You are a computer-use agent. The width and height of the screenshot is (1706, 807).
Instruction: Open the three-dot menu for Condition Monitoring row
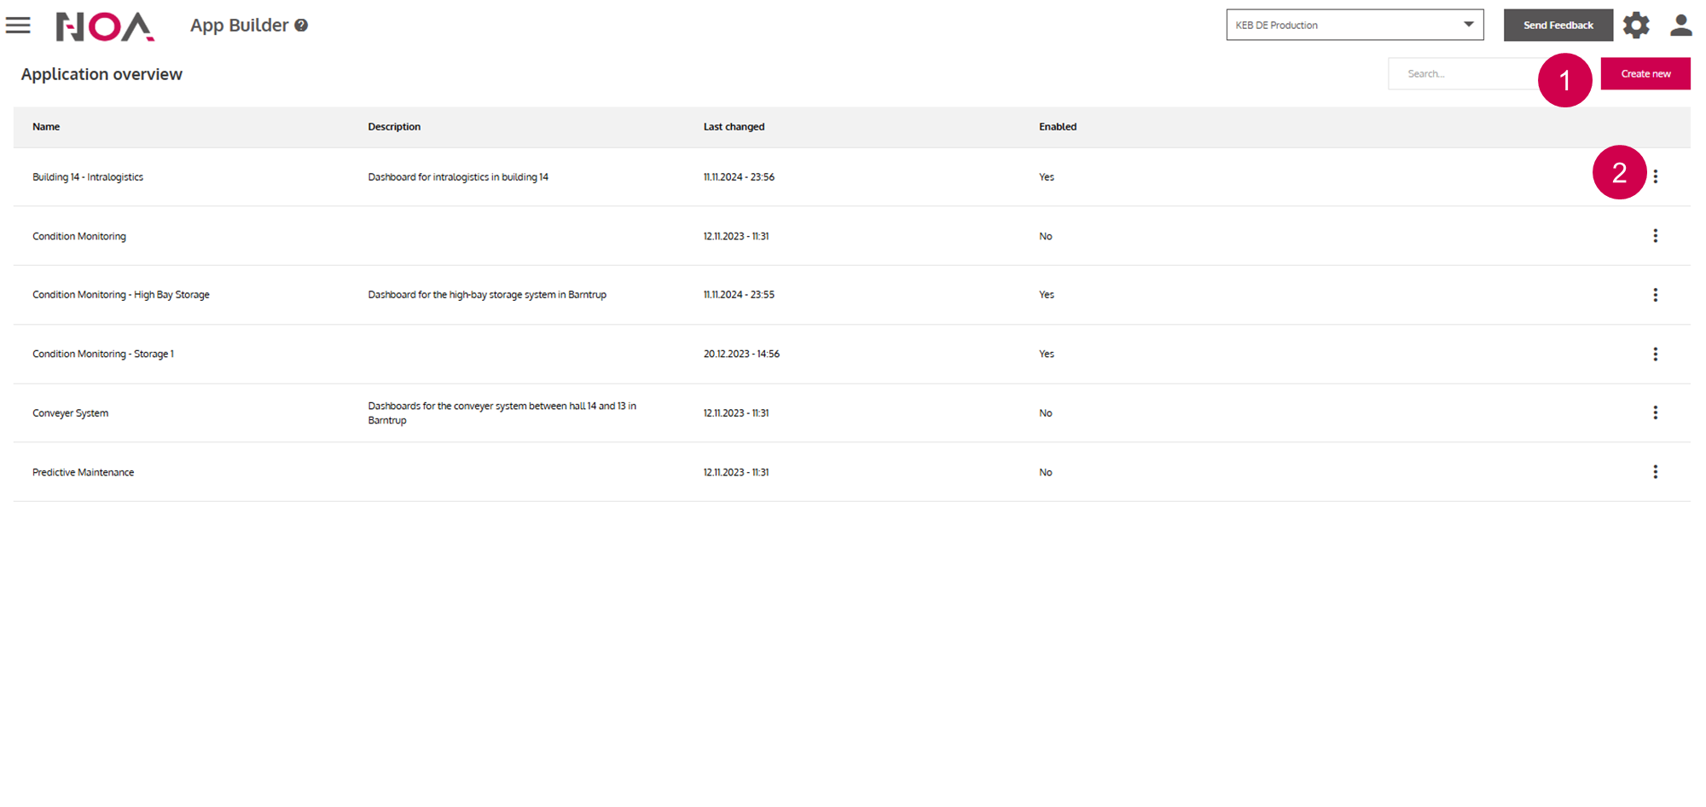click(x=1655, y=236)
